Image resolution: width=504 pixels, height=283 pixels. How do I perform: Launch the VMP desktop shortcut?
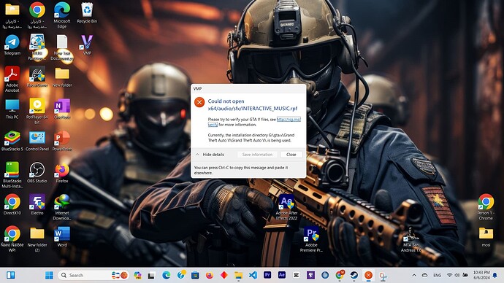tap(87, 45)
